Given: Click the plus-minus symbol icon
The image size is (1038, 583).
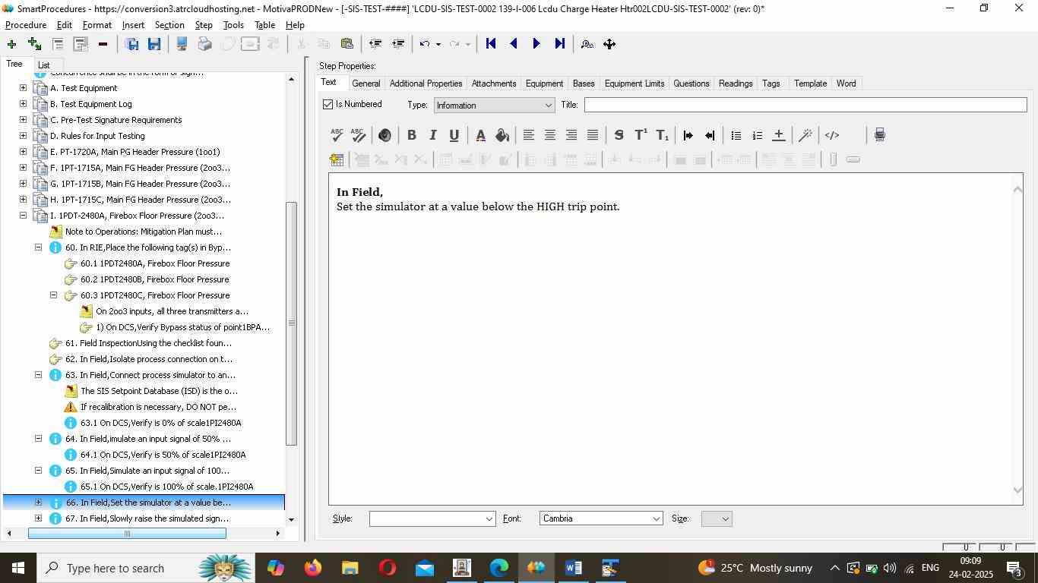Looking at the screenshot, I should [x=778, y=135].
